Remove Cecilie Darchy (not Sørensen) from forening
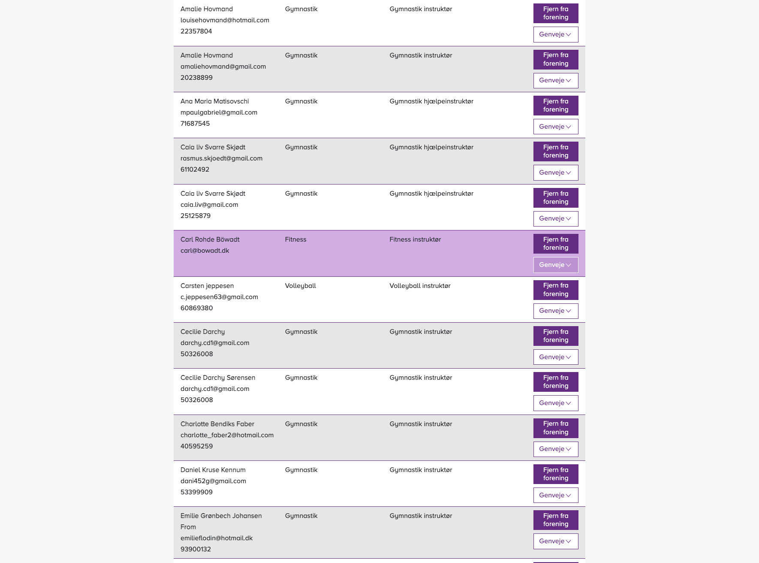 point(556,336)
